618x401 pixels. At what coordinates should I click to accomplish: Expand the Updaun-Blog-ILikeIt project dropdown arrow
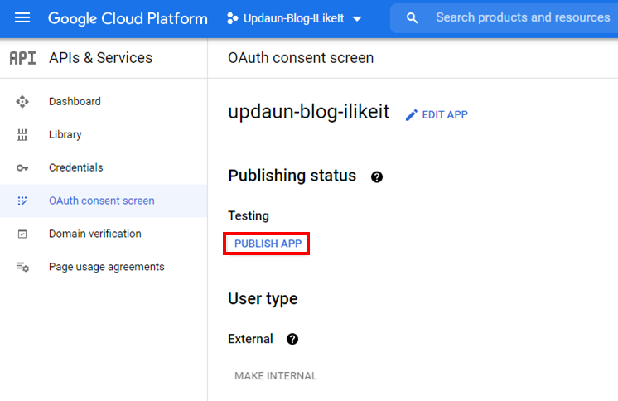(x=357, y=18)
